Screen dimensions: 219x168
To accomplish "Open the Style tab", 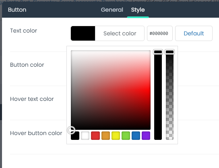I will coord(138,10).
